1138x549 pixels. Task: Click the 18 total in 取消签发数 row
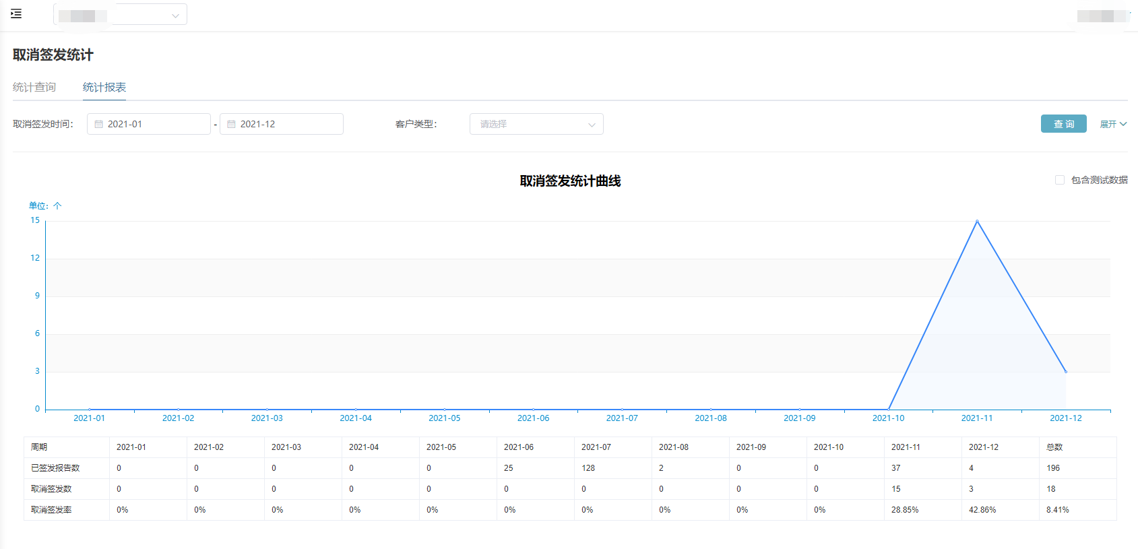click(x=1051, y=489)
